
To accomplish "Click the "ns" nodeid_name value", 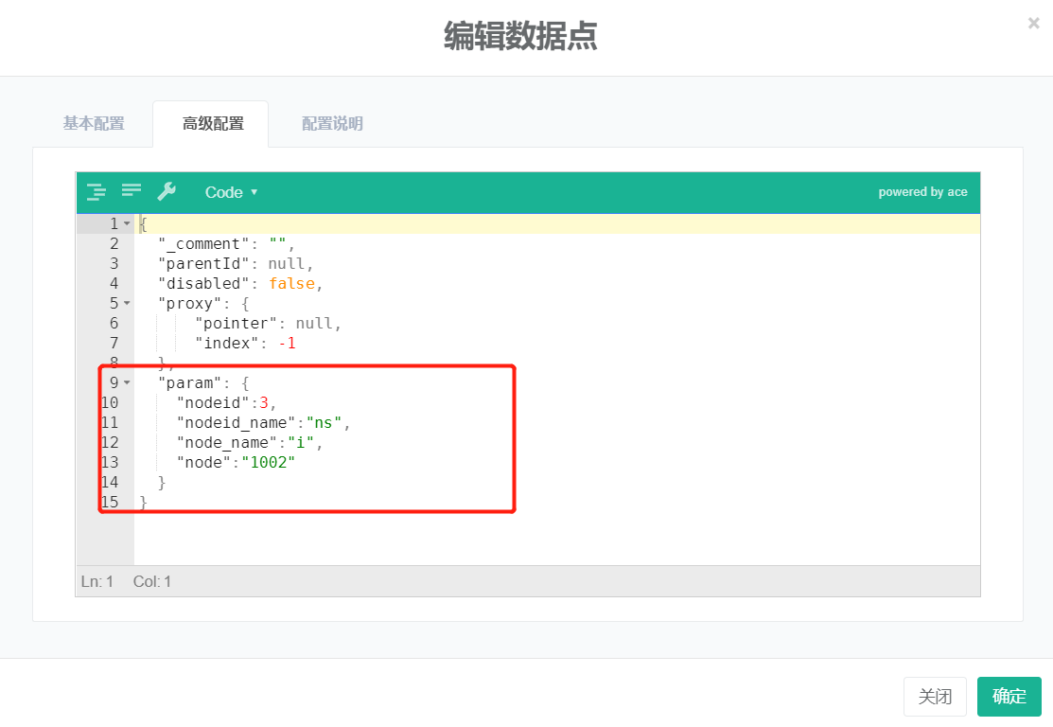I will click(327, 423).
